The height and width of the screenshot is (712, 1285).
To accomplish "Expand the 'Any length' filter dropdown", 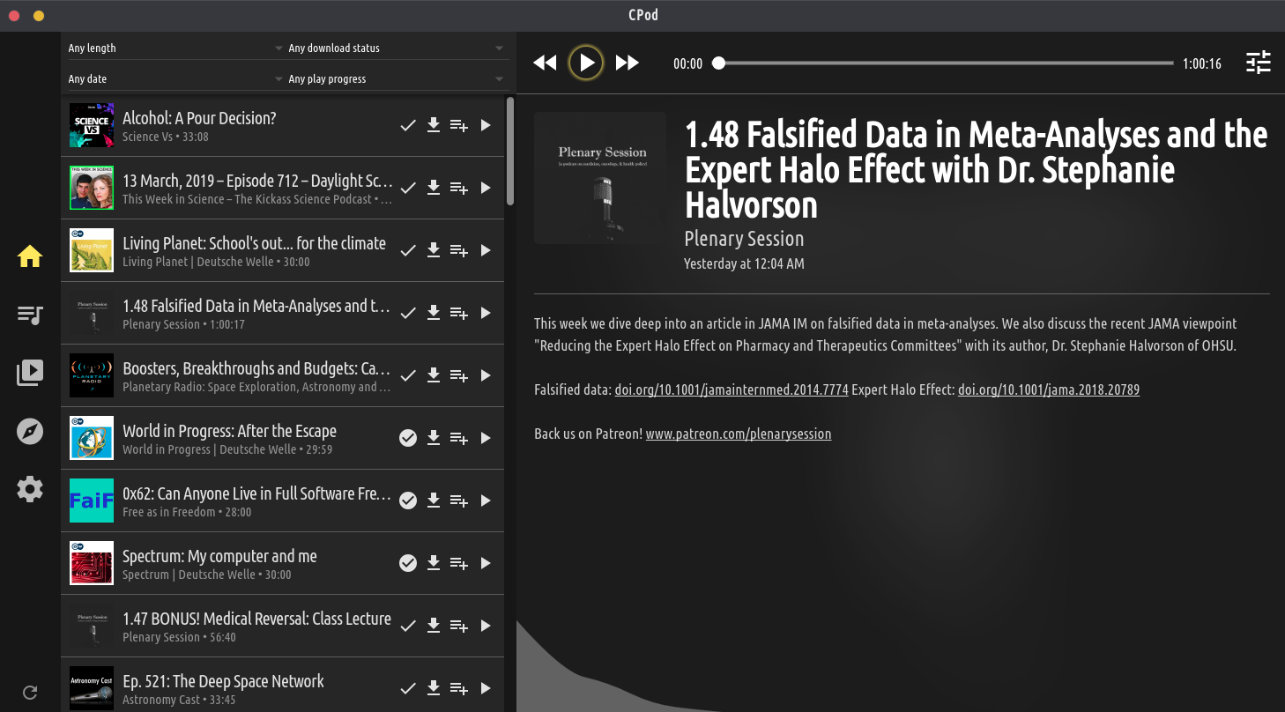I will tap(175, 48).
